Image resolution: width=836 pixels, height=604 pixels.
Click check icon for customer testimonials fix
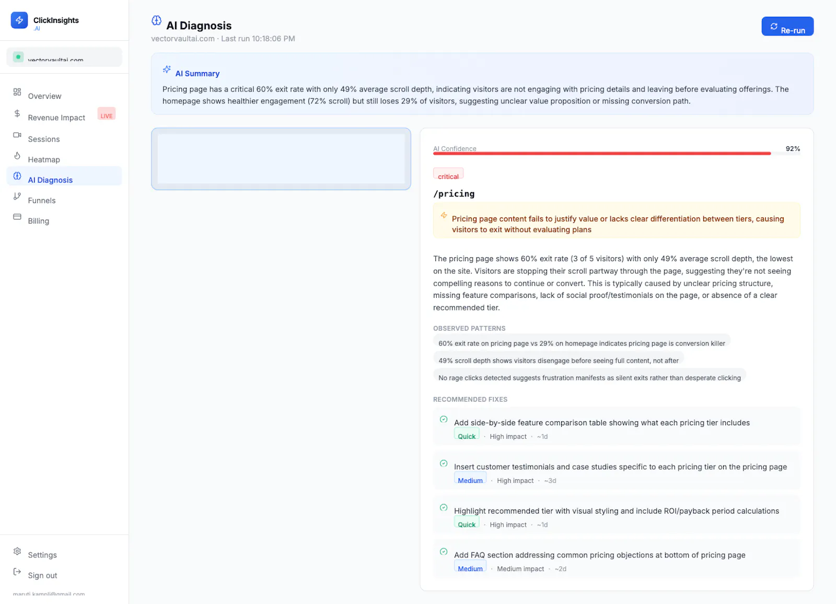(x=444, y=463)
